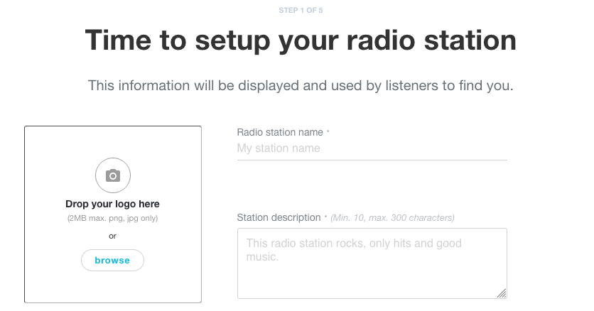Click the subtitle about listeners finding you
The image size is (594, 311).
[301, 85]
